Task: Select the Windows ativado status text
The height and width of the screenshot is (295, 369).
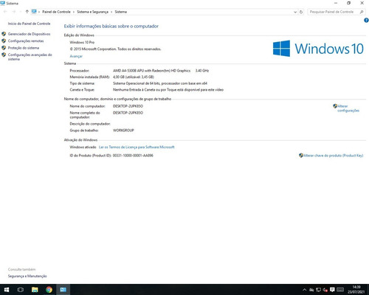Action: tap(83, 147)
